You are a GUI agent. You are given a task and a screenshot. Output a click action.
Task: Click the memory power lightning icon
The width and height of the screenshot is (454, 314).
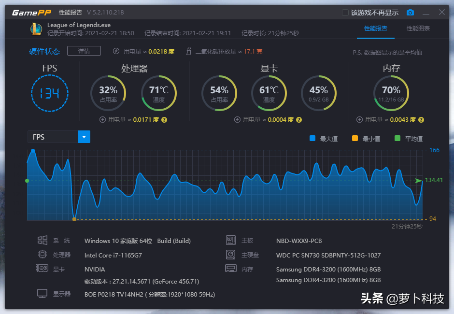[359, 120]
